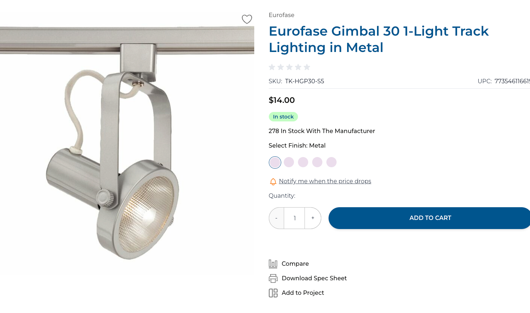Viewport: 530px width, 313px height.
Task: Focus the quantity input field
Action: pos(294,218)
